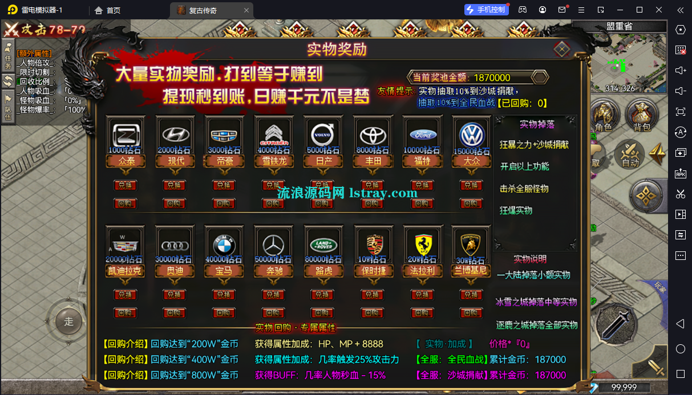
Task: Open the 队伍 team side tab
Action: [8, 107]
